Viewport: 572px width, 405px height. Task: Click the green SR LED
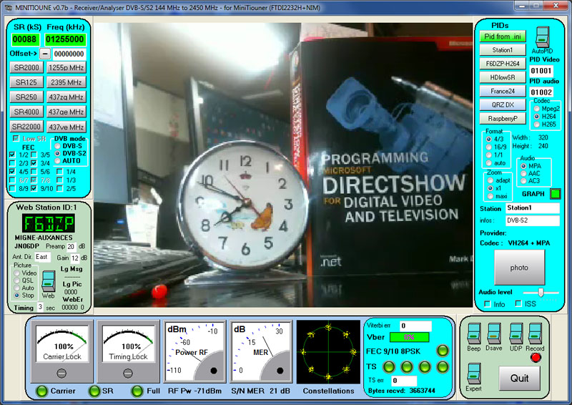[94, 391]
